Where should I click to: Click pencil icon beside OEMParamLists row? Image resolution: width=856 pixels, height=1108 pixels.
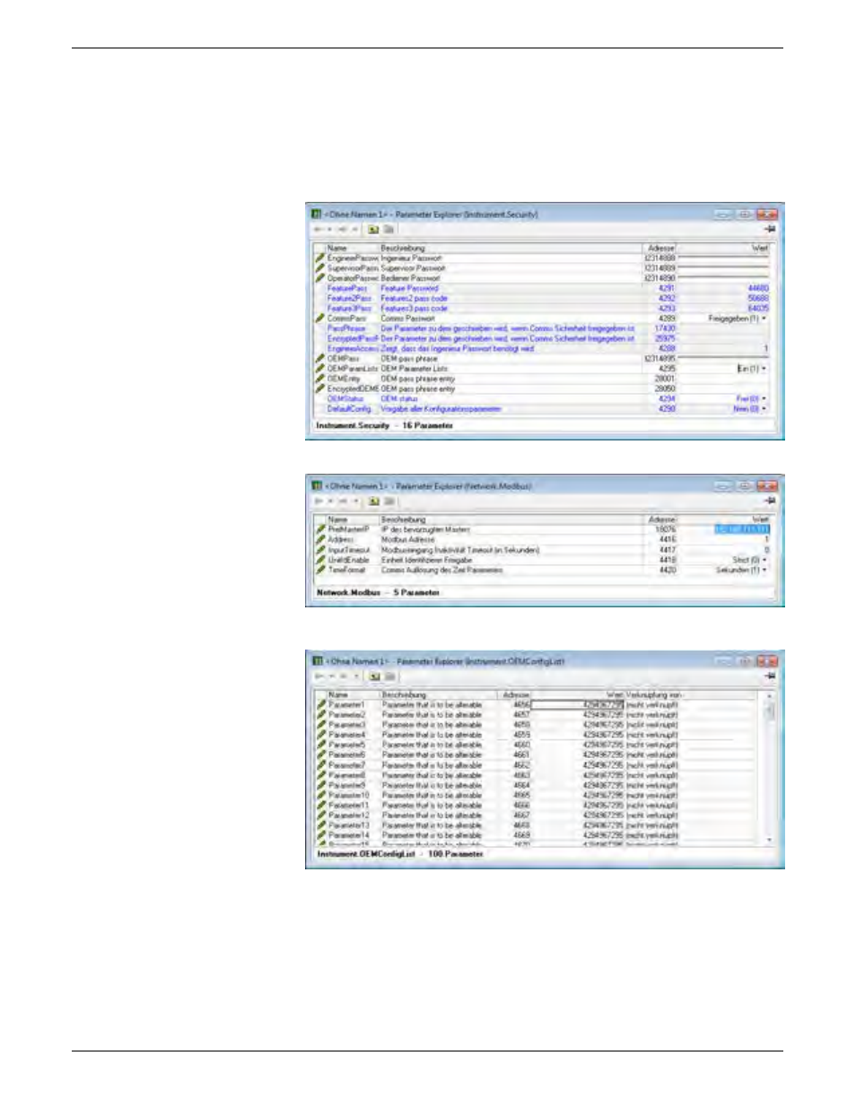[319, 368]
